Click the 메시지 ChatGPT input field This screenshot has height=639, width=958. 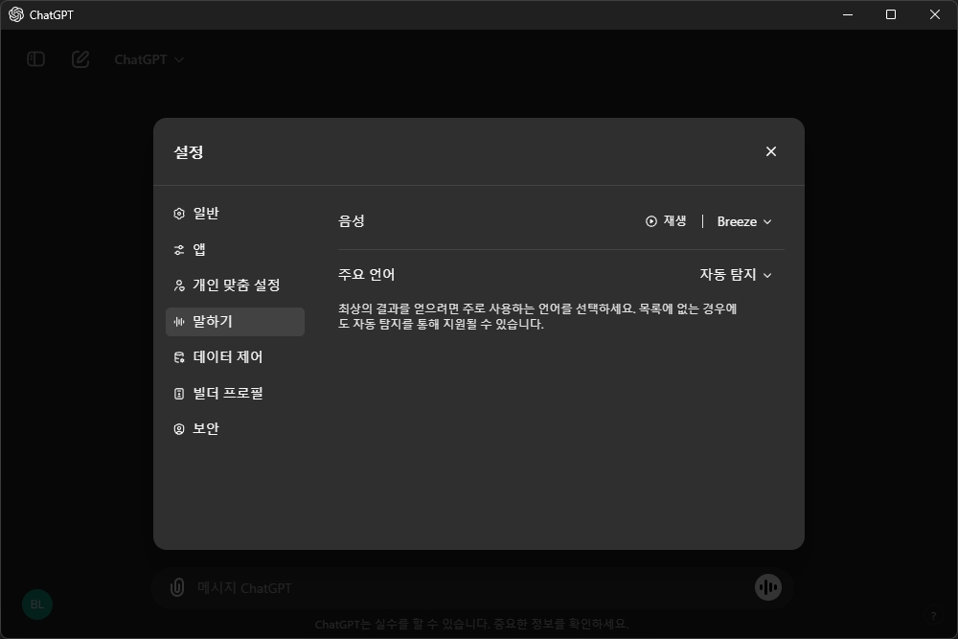[470, 587]
